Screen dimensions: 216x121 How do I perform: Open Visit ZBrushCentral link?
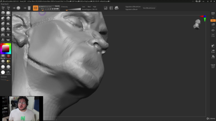149,8
